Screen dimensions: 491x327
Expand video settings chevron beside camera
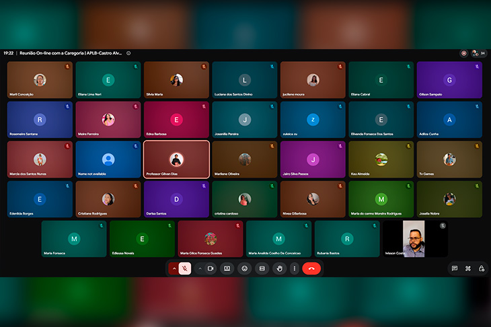point(200,268)
